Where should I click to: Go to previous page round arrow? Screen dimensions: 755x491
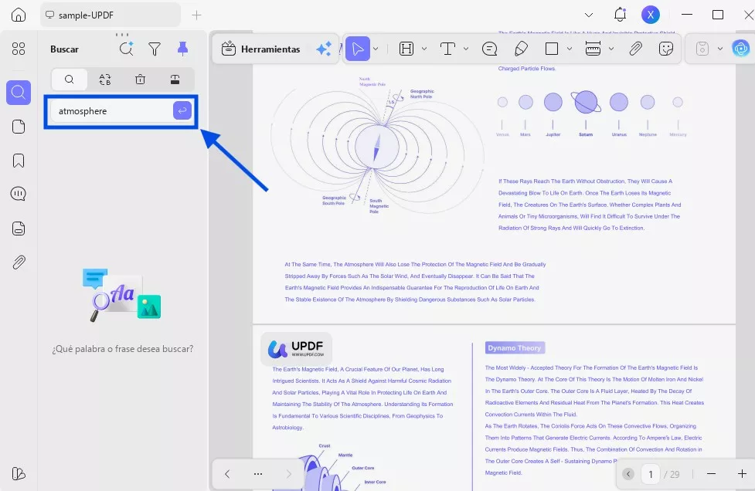point(628,474)
